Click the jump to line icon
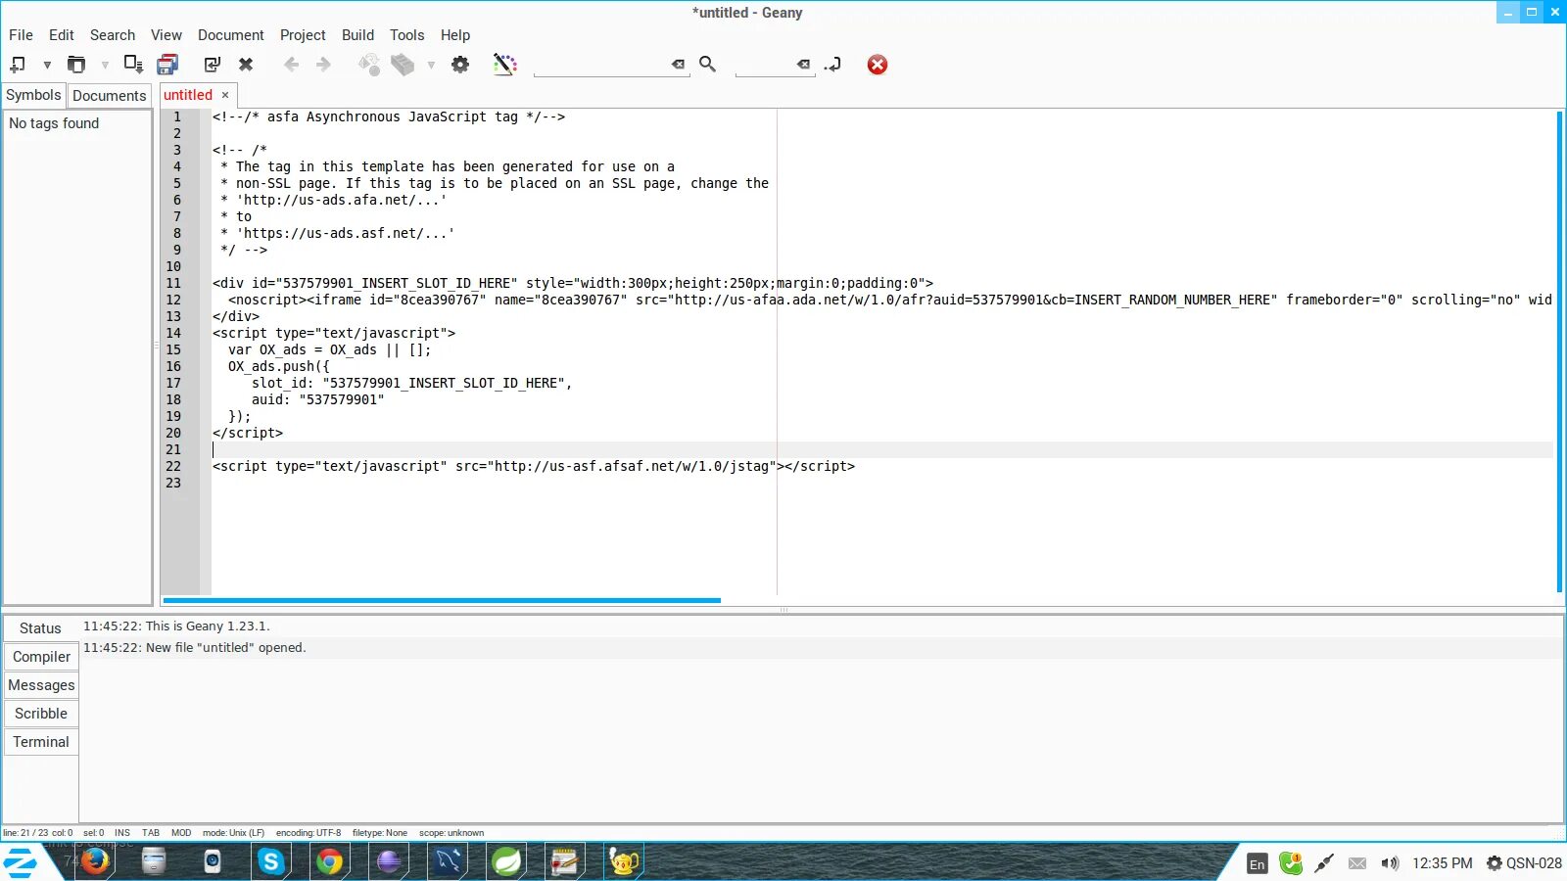1567x881 pixels. (x=832, y=65)
